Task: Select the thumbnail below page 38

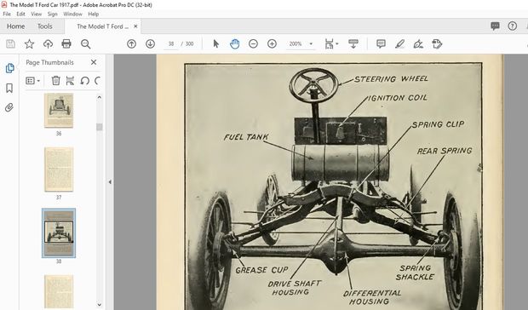Action: (59, 292)
